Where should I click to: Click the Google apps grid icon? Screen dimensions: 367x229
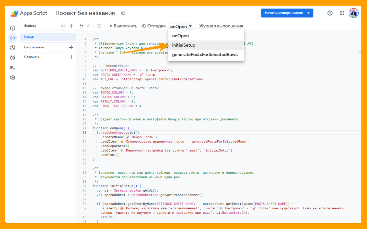[x=342, y=13]
